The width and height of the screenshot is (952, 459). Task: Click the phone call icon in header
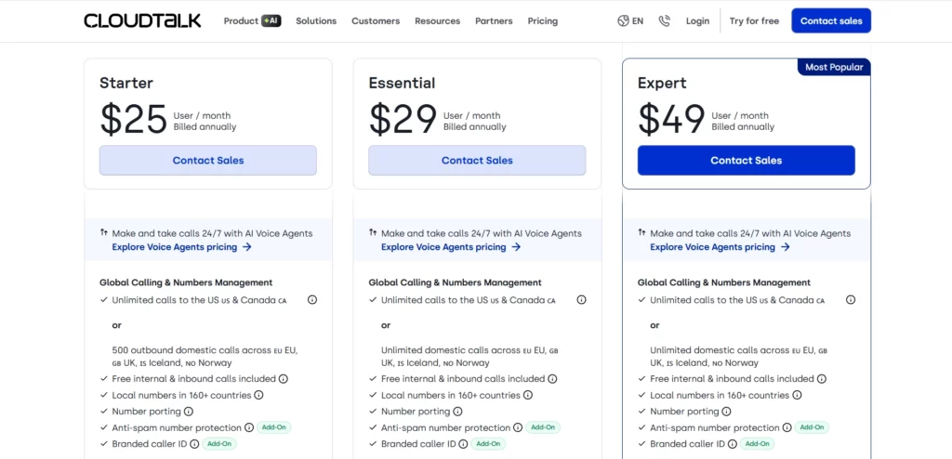665,21
